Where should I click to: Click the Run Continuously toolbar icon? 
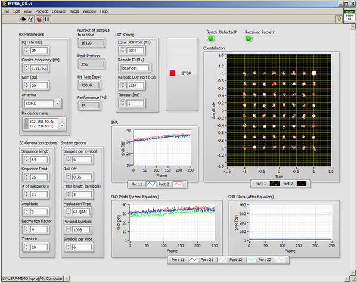(x=30, y=19)
